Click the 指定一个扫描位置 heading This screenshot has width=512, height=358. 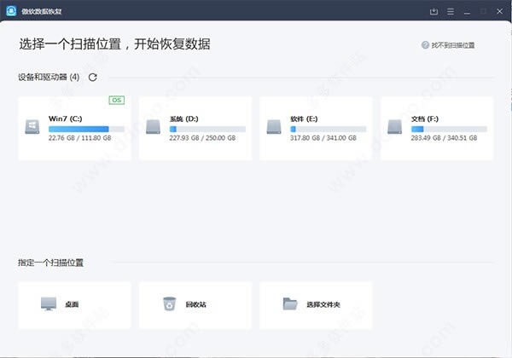(50, 263)
